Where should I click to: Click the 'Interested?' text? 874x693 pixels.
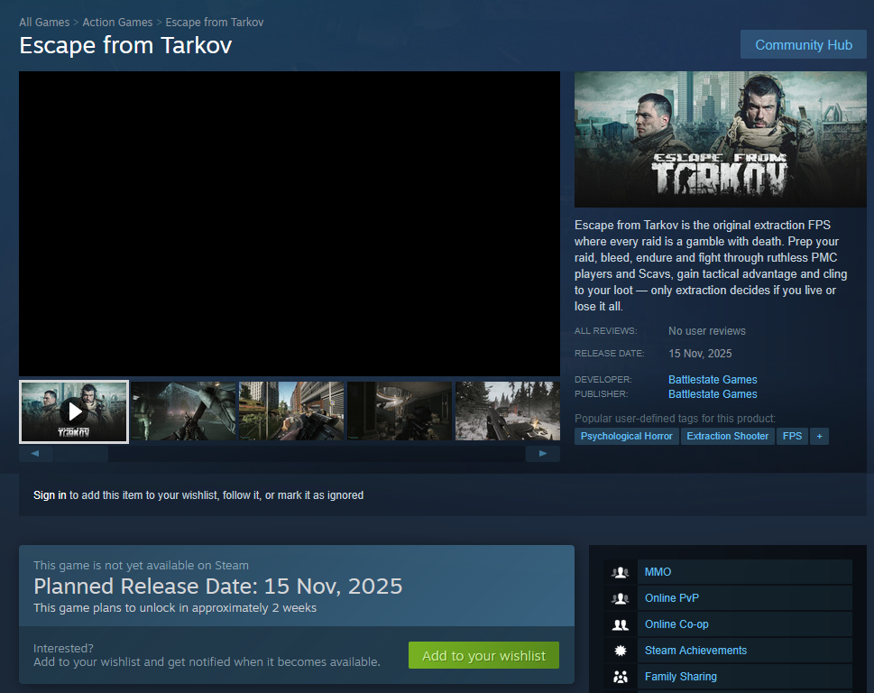click(63, 649)
